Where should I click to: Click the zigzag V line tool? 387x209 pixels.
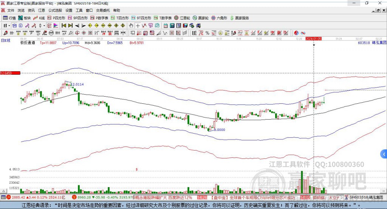click(x=165, y=33)
